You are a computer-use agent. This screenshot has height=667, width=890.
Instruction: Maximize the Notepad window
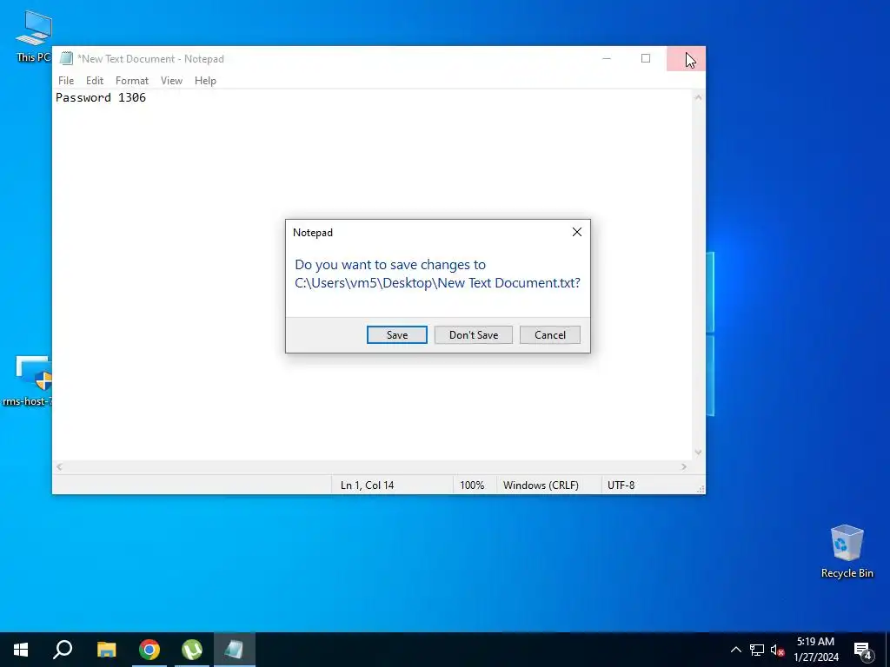pyautogui.click(x=646, y=58)
